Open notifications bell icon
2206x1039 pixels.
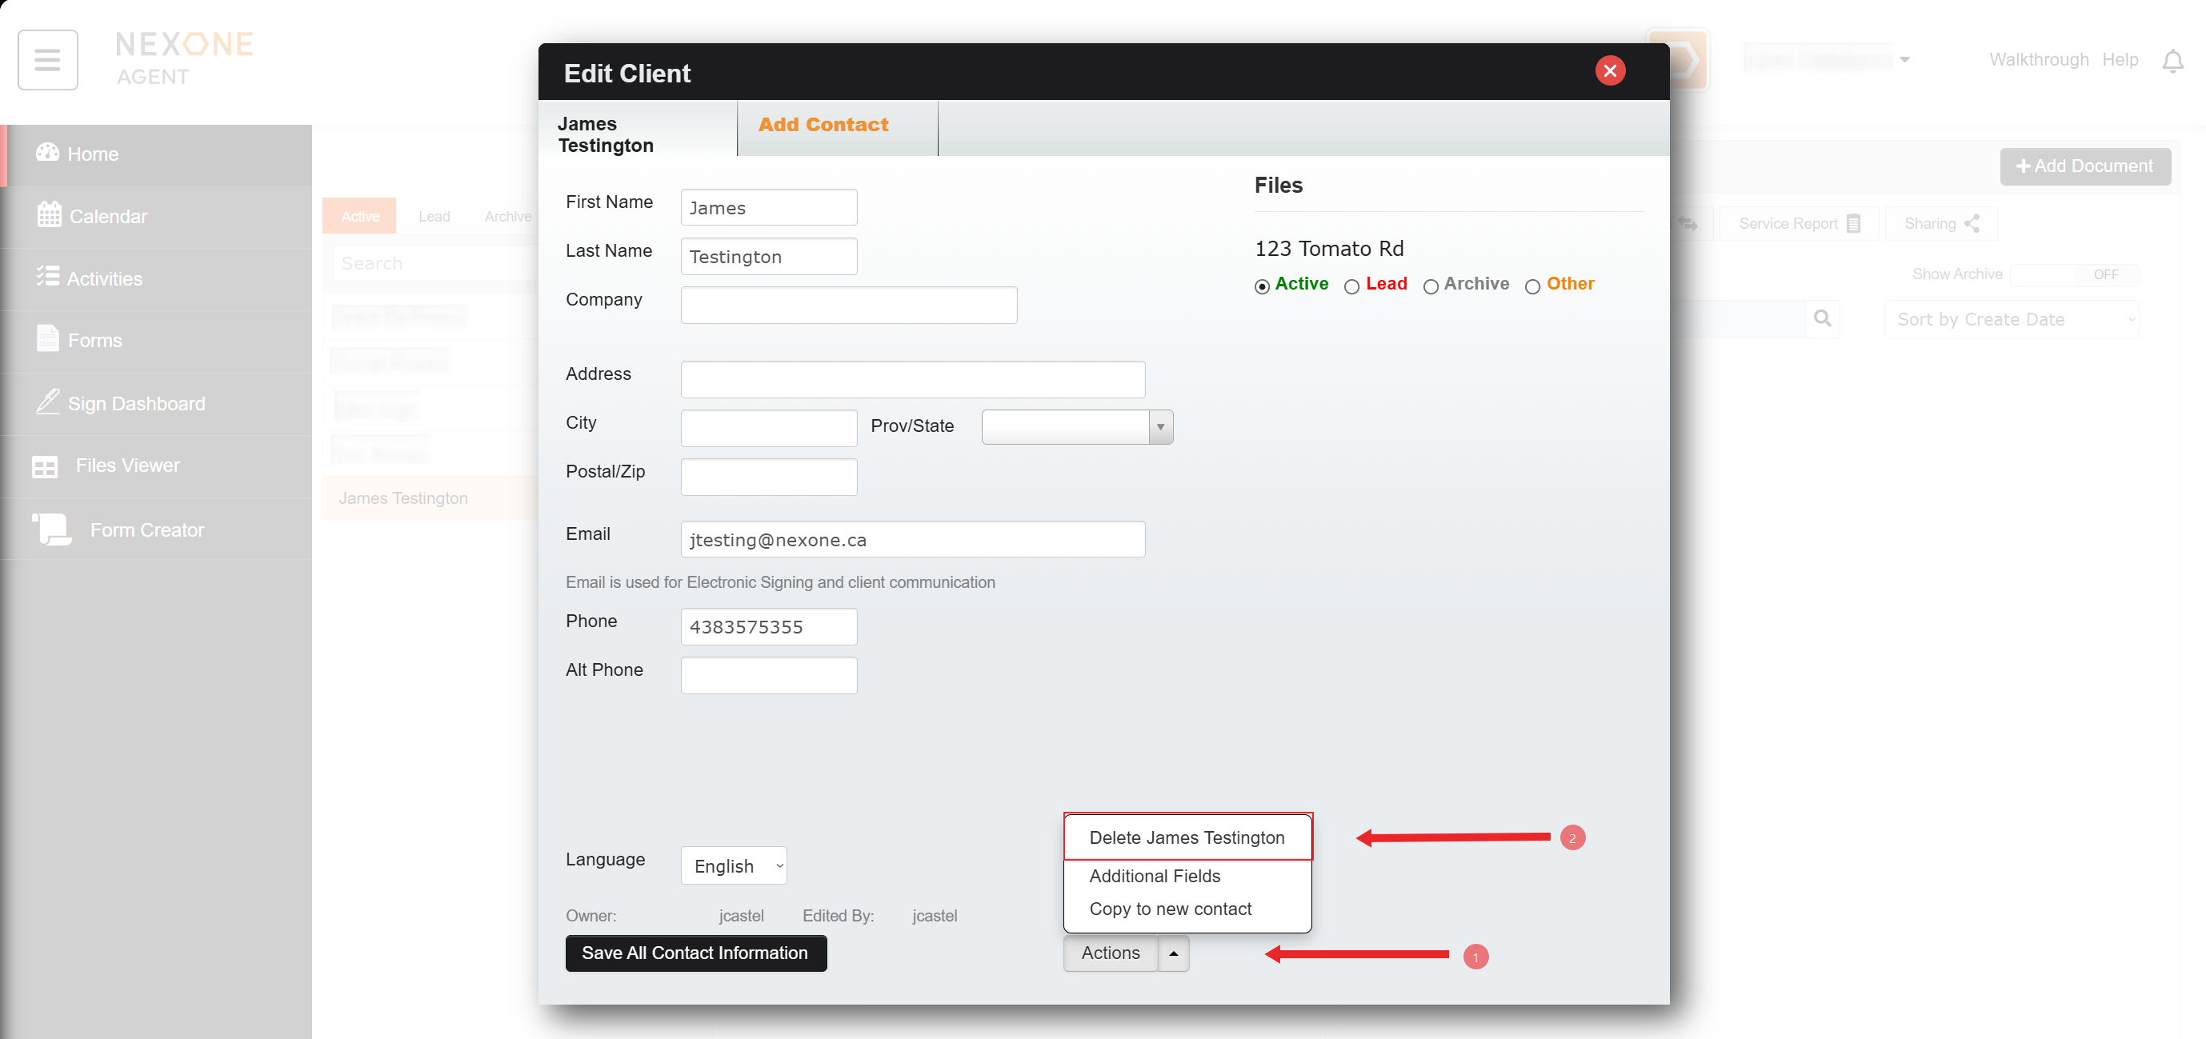(x=2172, y=61)
